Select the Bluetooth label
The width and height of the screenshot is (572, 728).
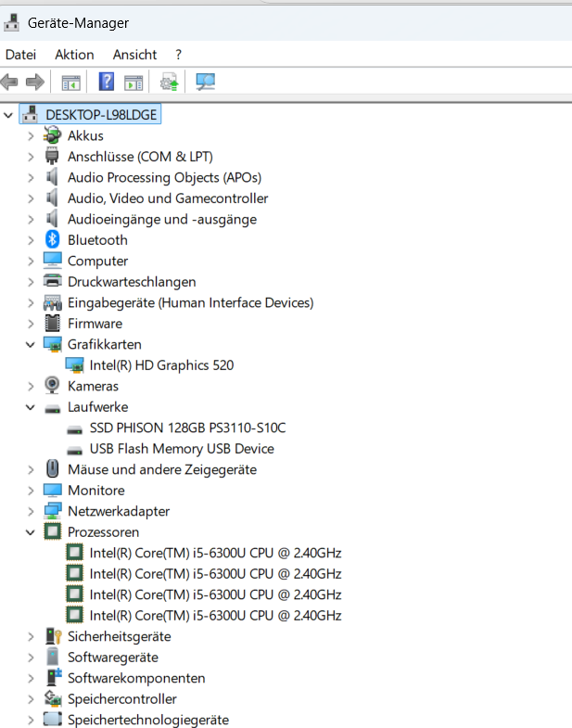click(97, 240)
